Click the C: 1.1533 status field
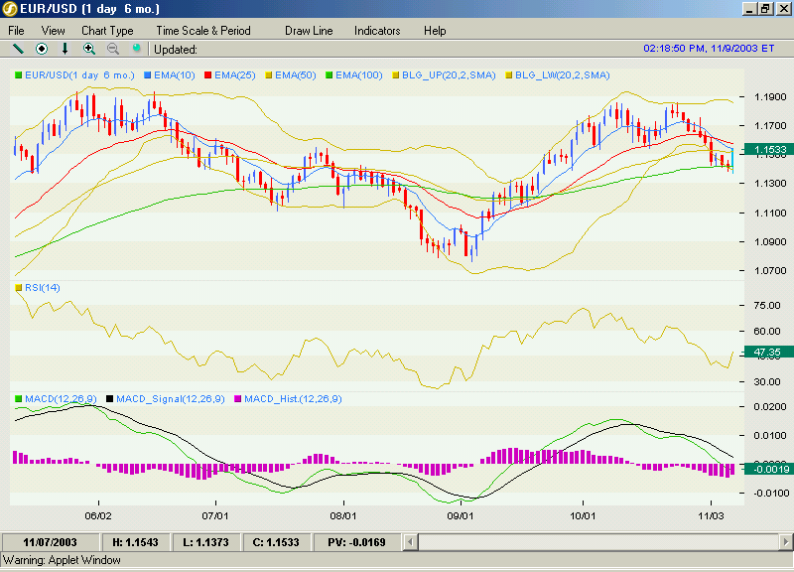 276,542
